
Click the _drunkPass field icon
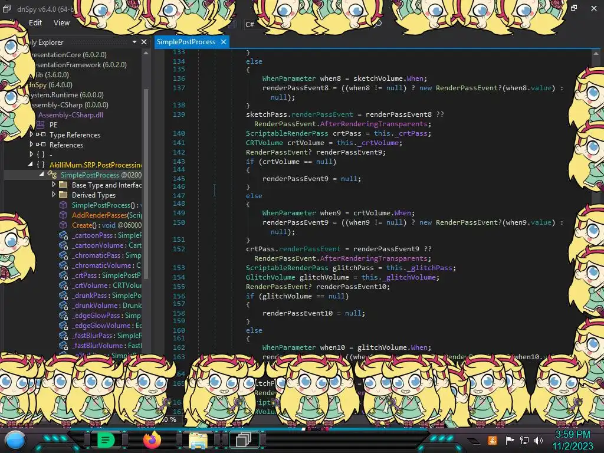[x=63, y=296]
